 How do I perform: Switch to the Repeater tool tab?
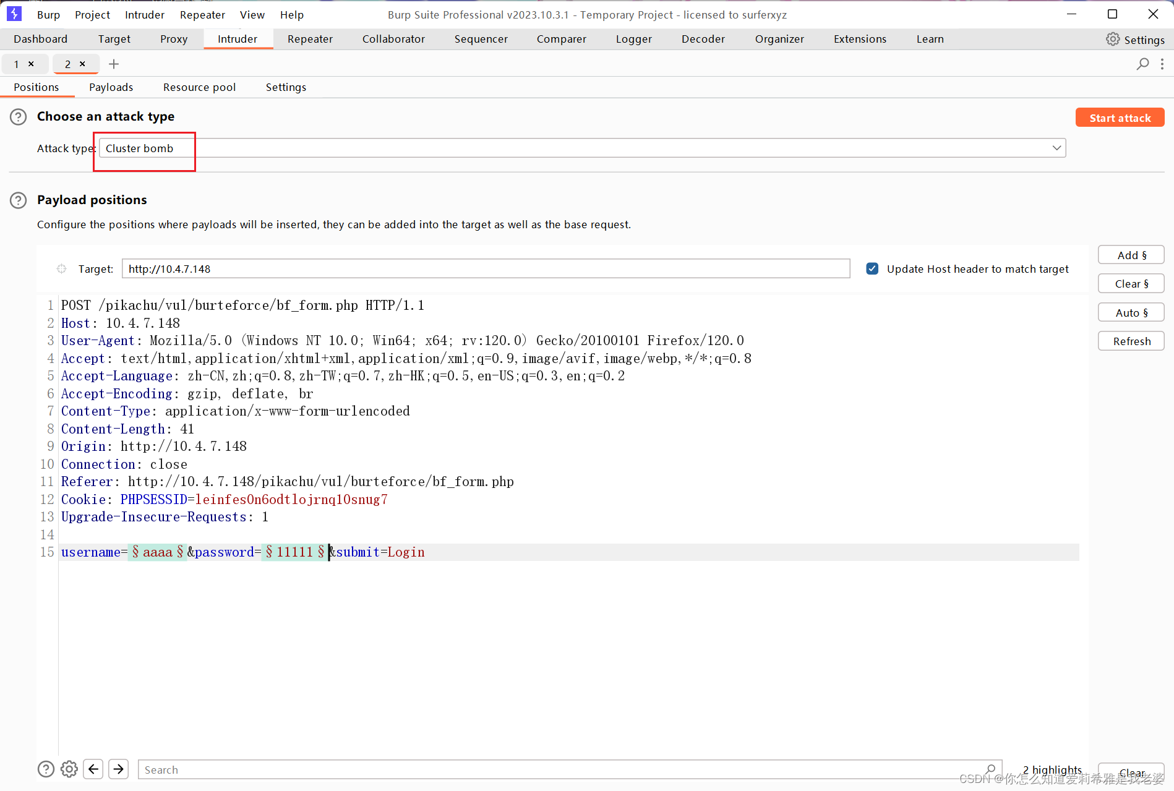[x=310, y=39]
